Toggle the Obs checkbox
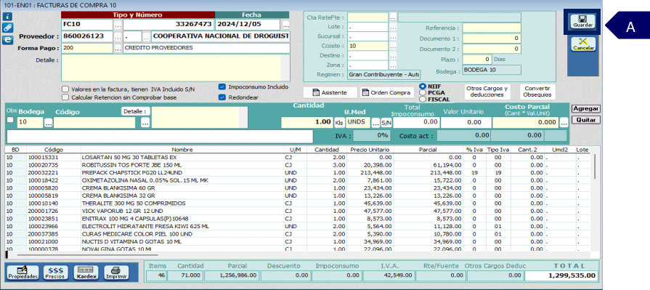 coord(10,120)
